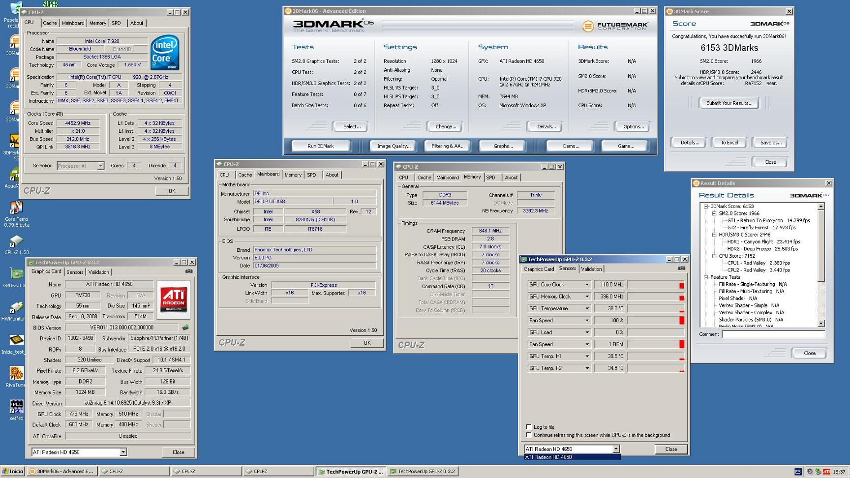Click Run 3DMark button
The height and width of the screenshot is (478, 850).
point(321,146)
